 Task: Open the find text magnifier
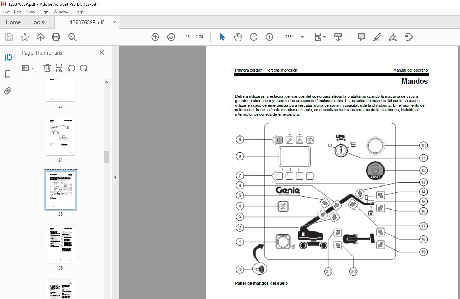click(72, 37)
